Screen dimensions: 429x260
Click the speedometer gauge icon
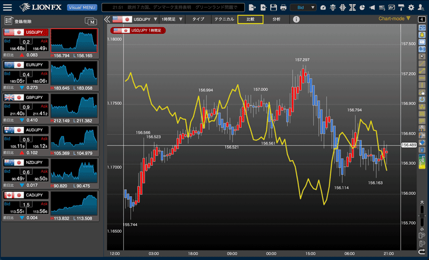point(324,8)
